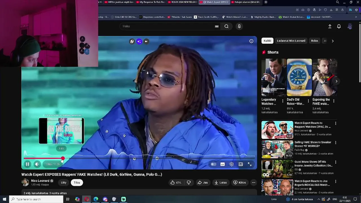The height and width of the screenshot is (203, 361).
Task: Turn on subtitles with the captions icon
Action: (223, 164)
